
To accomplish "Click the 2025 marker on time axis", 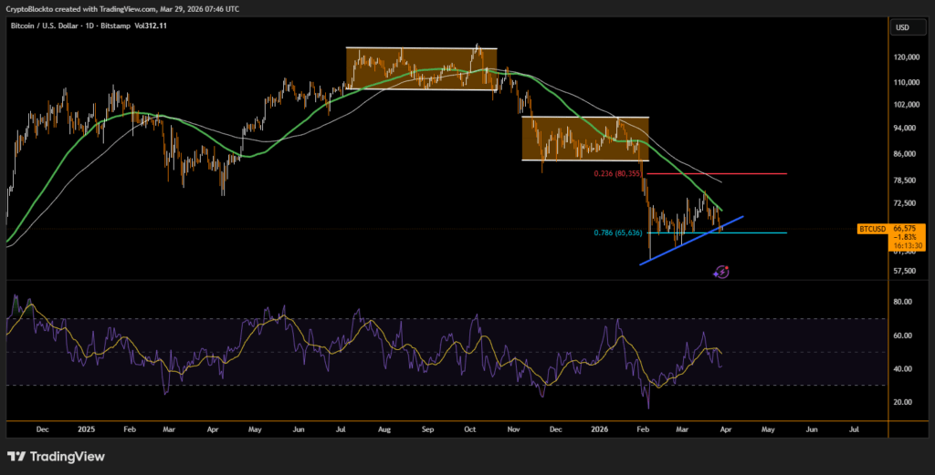I will (x=86, y=427).
